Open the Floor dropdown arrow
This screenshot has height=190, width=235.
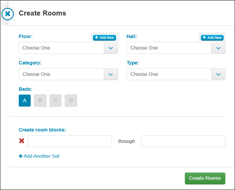point(111,48)
